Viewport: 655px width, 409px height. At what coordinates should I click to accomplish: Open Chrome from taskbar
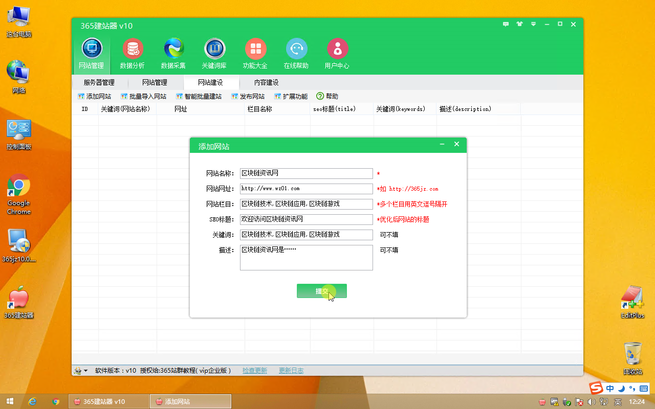(56, 401)
